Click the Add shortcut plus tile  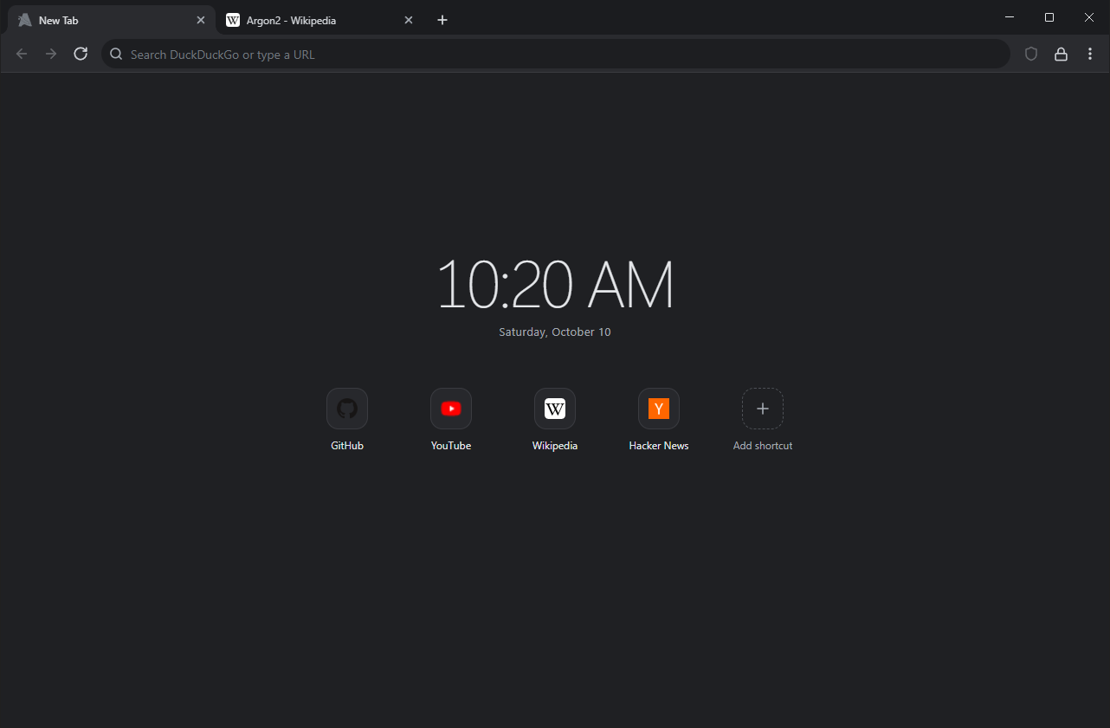(763, 409)
